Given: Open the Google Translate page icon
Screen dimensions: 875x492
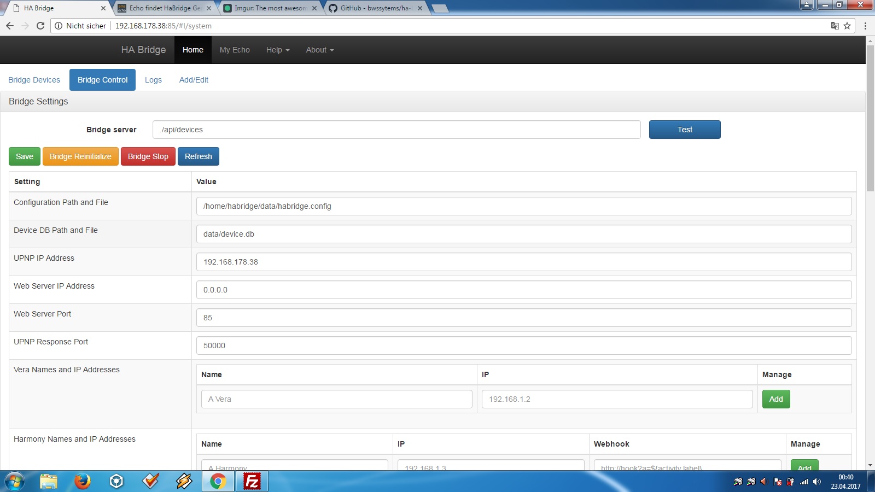Looking at the screenshot, I should click(x=835, y=26).
